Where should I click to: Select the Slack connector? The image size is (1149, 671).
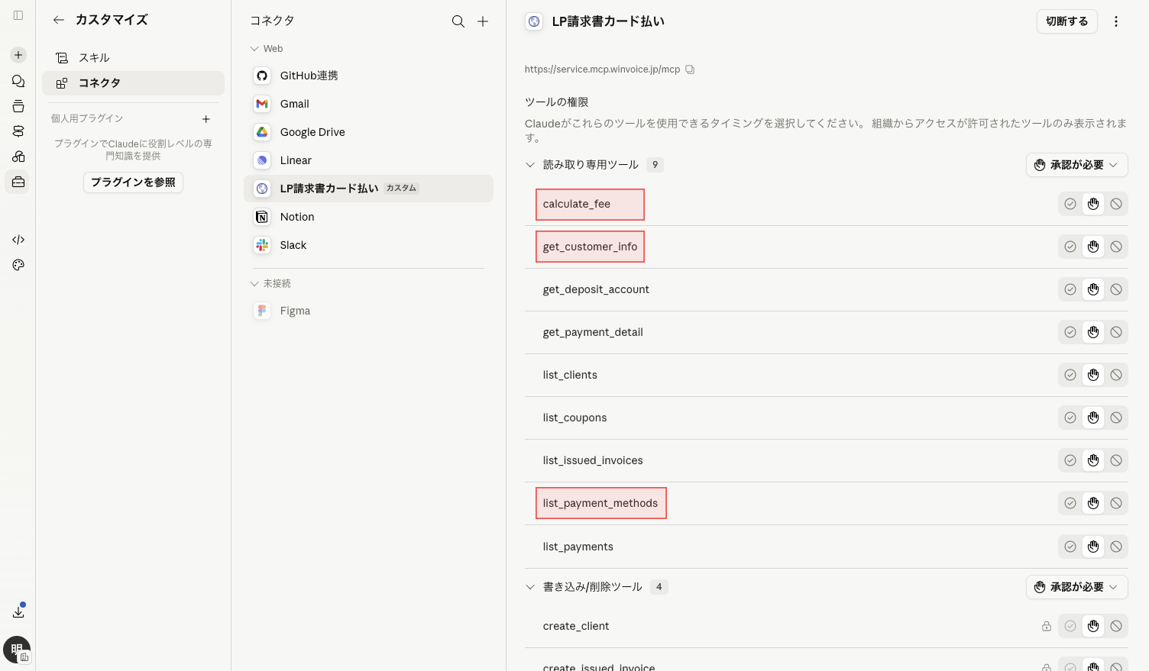point(368,245)
